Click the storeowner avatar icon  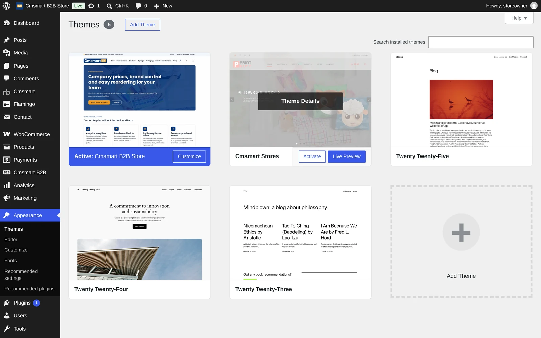point(534,6)
